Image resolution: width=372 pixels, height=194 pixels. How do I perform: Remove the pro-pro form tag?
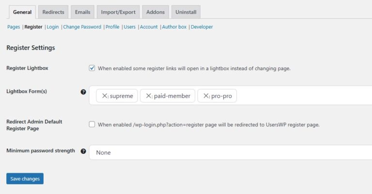pyautogui.click(x=206, y=96)
